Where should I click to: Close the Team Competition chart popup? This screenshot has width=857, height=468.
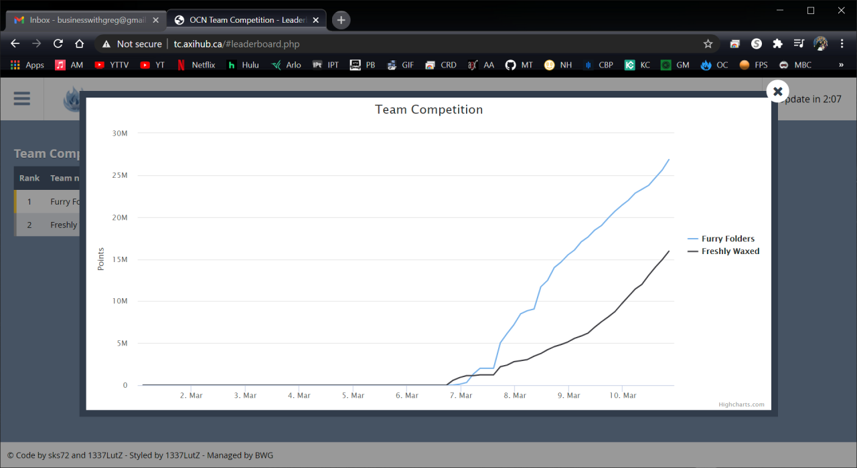coord(777,92)
